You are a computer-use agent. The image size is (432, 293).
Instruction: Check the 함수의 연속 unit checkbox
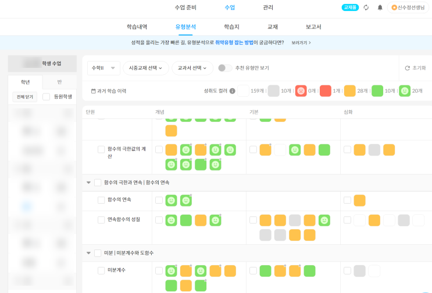click(x=101, y=200)
